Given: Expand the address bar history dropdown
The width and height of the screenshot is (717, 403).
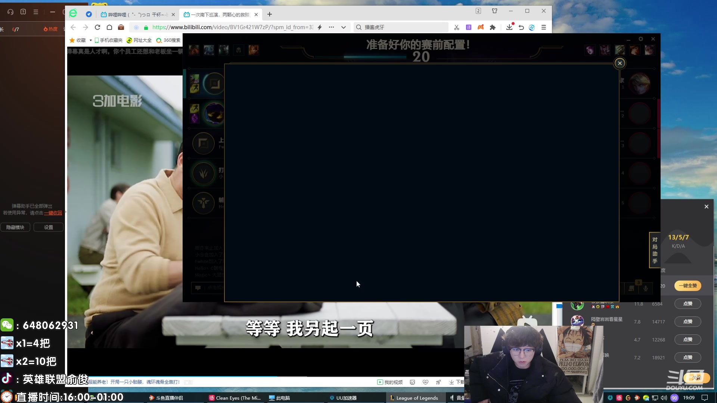Looking at the screenshot, I should point(344,27).
